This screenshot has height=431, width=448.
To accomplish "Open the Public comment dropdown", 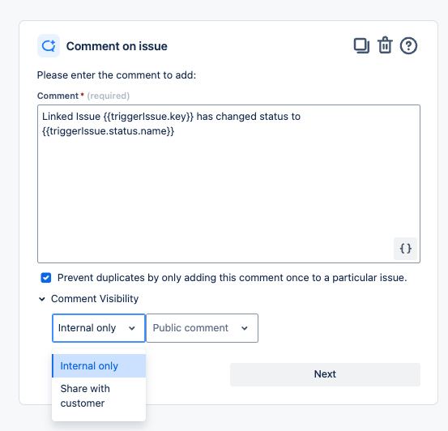I will pyautogui.click(x=202, y=328).
